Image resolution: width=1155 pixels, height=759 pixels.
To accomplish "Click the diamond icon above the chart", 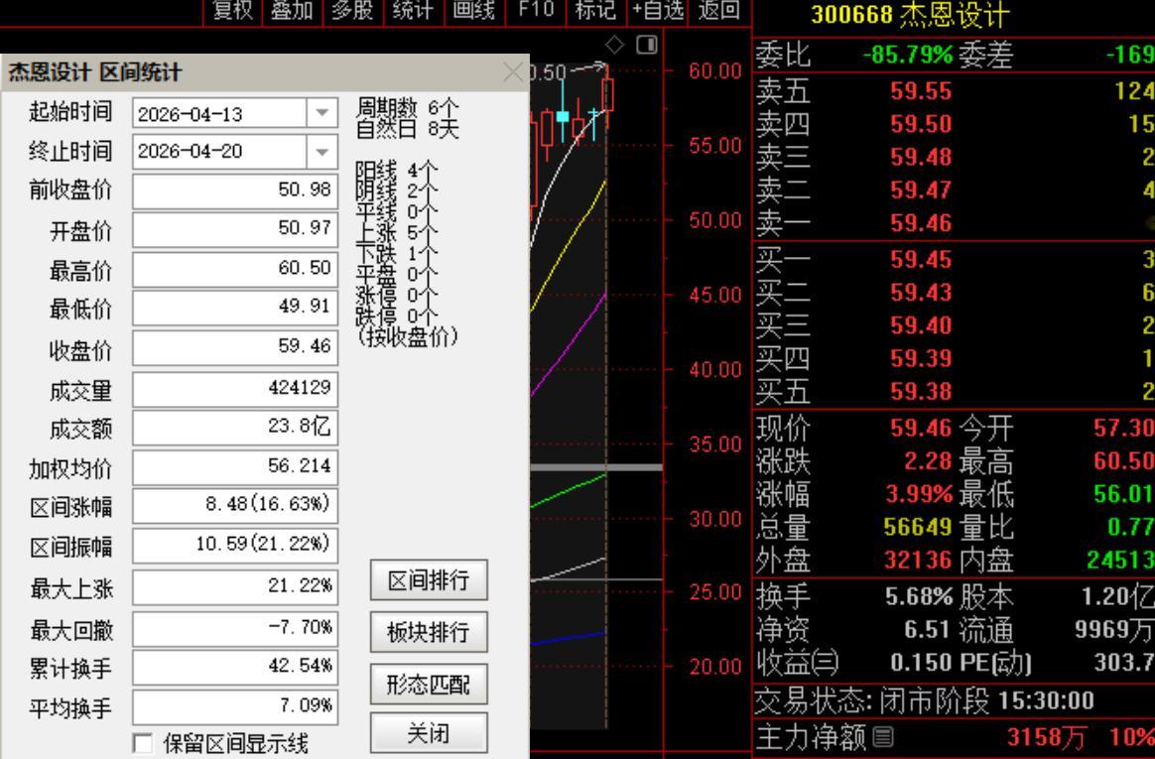I will point(614,45).
